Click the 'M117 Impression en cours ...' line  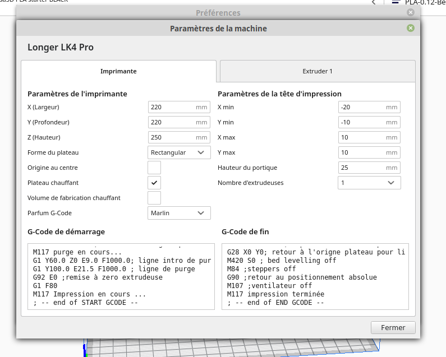tap(89, 294)
